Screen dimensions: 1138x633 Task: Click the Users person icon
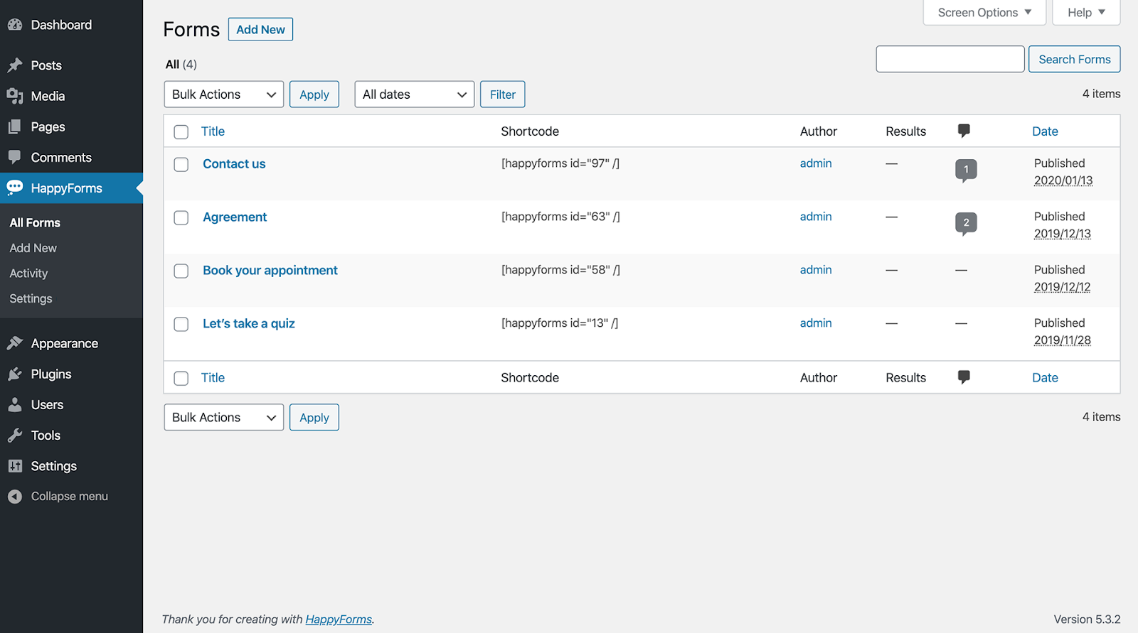click(x=15, y=404)
